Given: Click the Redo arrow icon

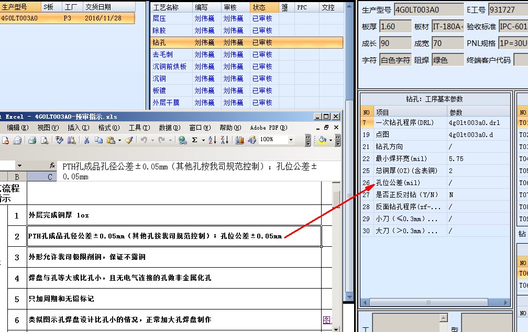Looking at the screenshot, I should (x=162, y=140).
